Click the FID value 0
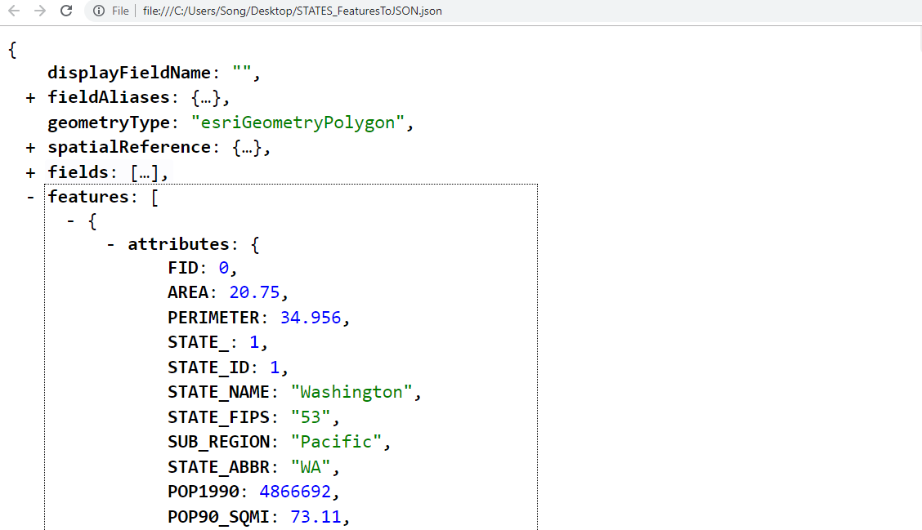The width and height of the screenshot is (922, 530). point(222,268)
